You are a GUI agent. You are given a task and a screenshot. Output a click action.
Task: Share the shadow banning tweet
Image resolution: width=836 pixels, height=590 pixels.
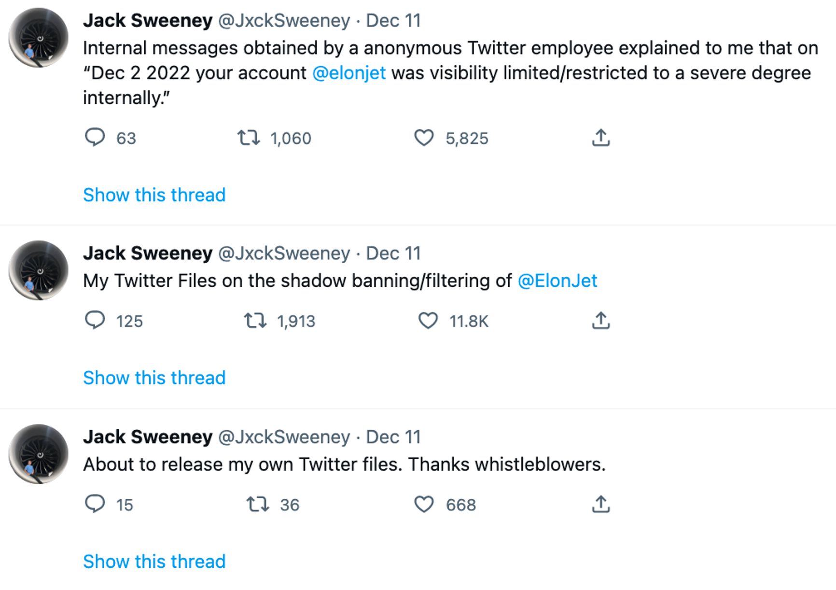click(x=600, y=321)
